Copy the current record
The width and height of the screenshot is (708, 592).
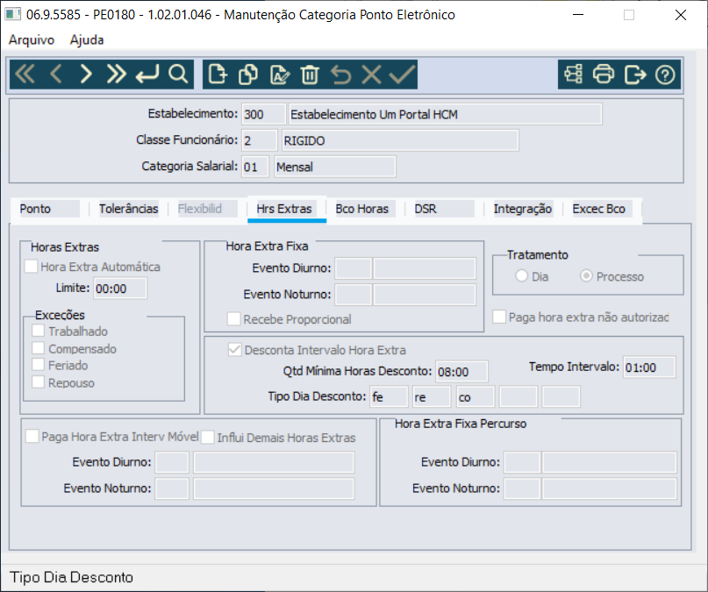tap(248, 74)
